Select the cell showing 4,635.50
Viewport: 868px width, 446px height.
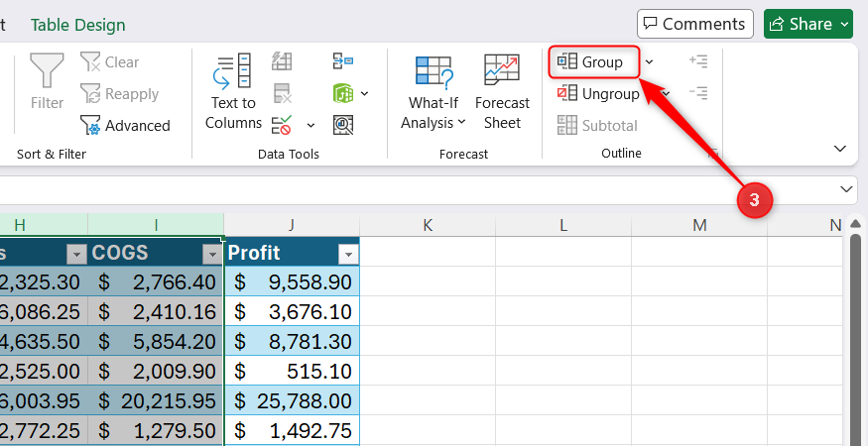pyautogui.click(x=44, y=341)
